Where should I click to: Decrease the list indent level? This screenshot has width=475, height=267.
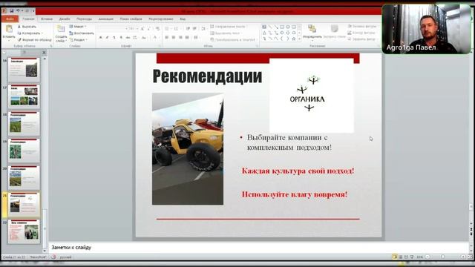(188, 29)
